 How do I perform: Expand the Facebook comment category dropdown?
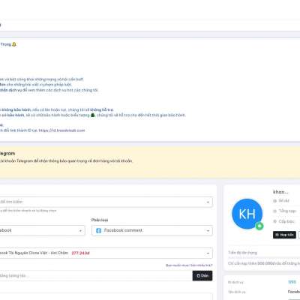pyautogui.click(x=152, y=230)
